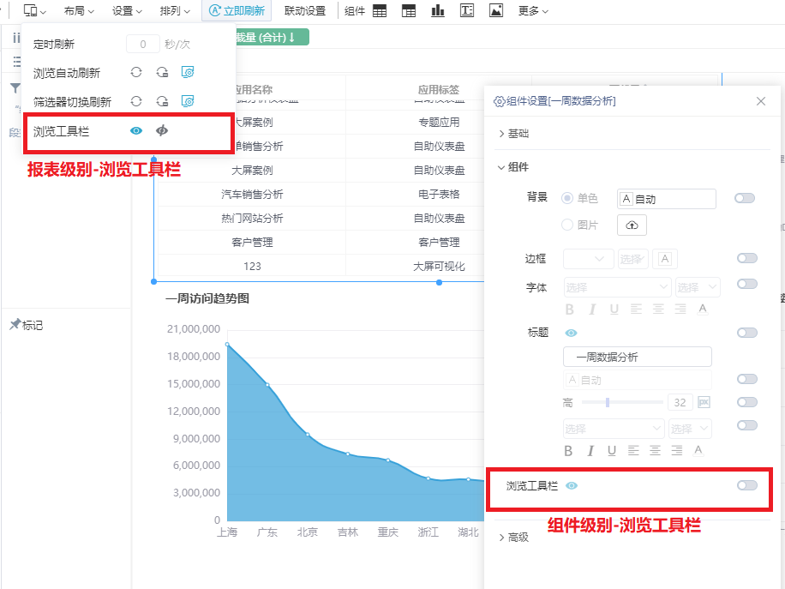The width and height of the screenshot is (785, 589).
Task: Apply italic to title text
Action: tap(590, 451)
